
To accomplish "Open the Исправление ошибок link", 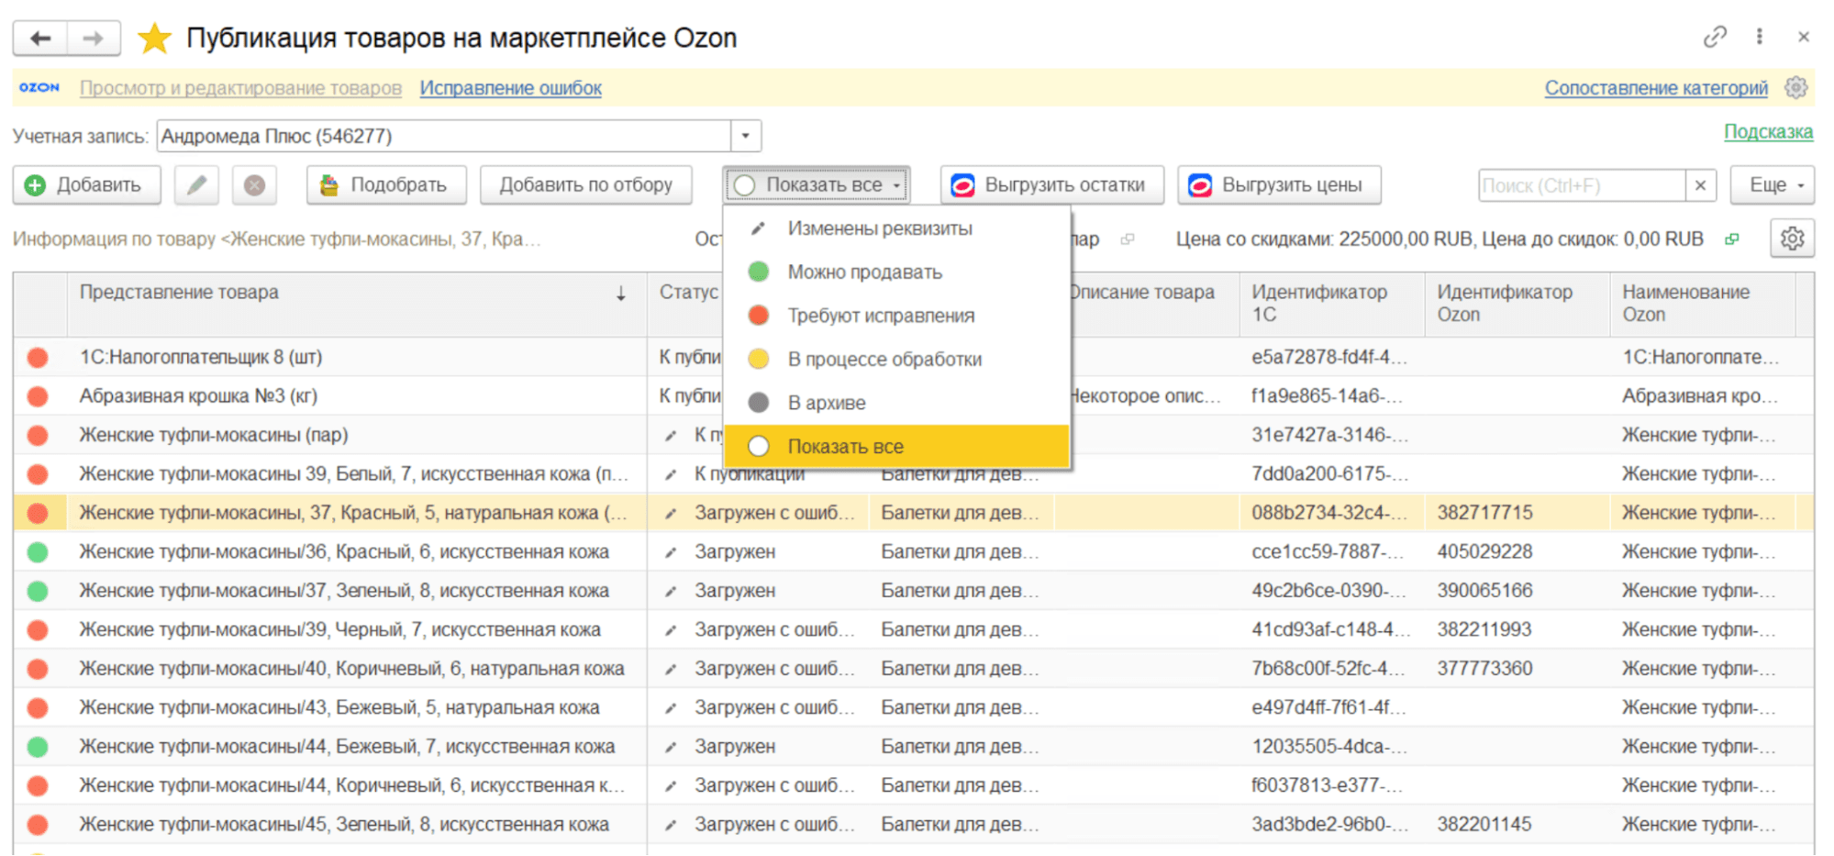I will click(510, 88).
